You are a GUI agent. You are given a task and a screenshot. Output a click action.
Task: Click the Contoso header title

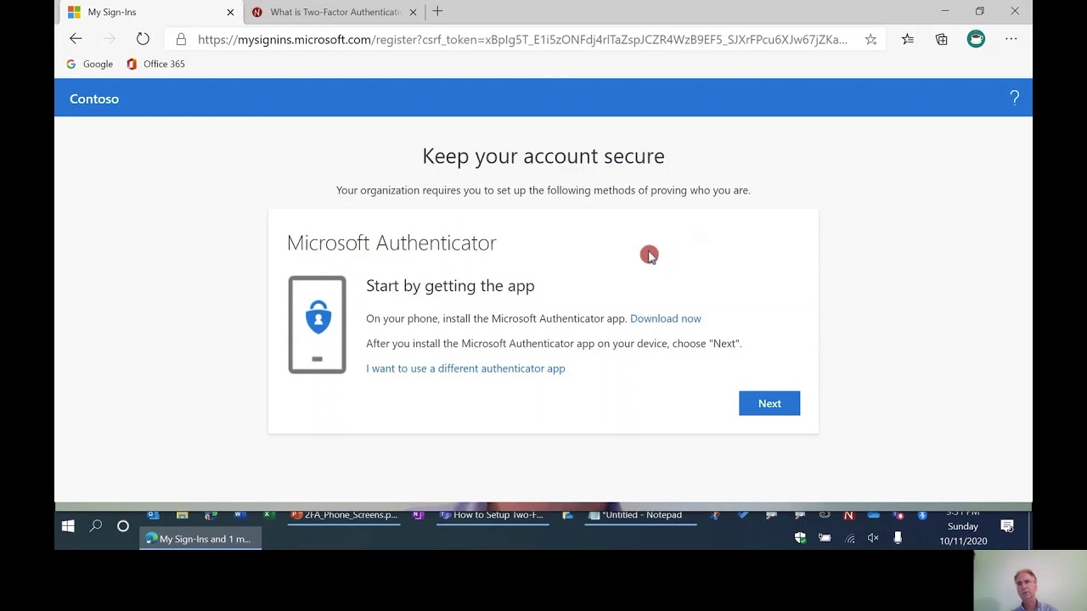94,98
